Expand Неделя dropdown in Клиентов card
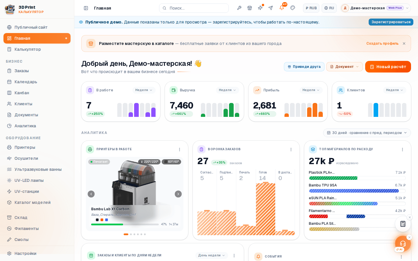The width and height of the screenshot is (418, 261). (395, 90)
